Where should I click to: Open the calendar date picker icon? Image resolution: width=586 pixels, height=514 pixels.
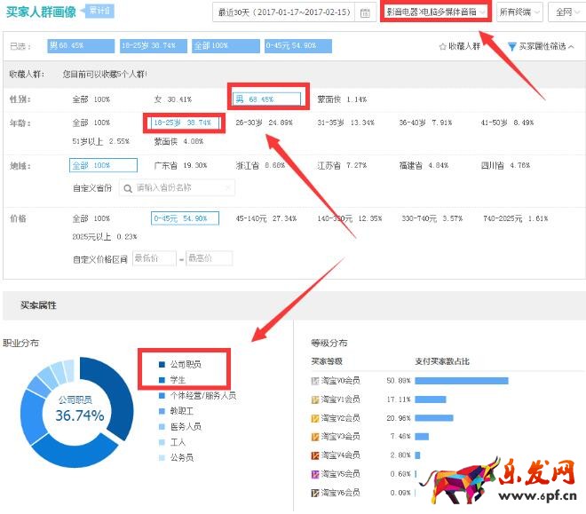(x=366, y=12)
